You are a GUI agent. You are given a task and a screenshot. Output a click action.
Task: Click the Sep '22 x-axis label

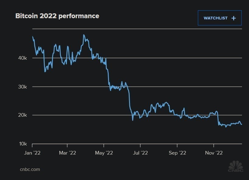(x=177, y=153)
